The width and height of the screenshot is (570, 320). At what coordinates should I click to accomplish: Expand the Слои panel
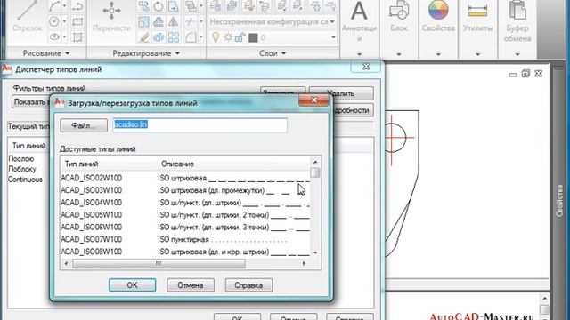pos(273,53)
